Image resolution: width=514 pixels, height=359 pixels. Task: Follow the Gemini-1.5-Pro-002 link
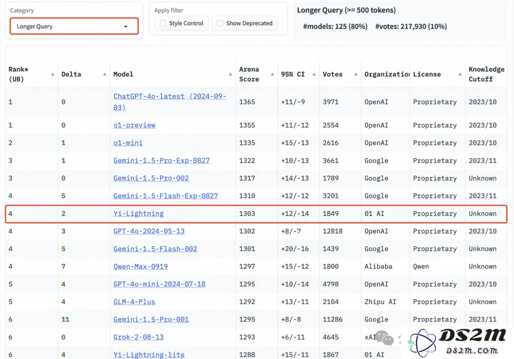151,179
